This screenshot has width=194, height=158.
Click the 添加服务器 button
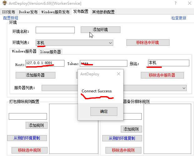[x=35, y=75]
